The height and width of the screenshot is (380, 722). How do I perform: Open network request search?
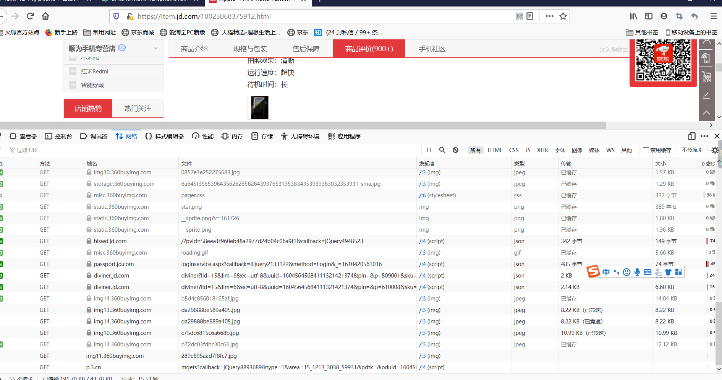(442, 150)
